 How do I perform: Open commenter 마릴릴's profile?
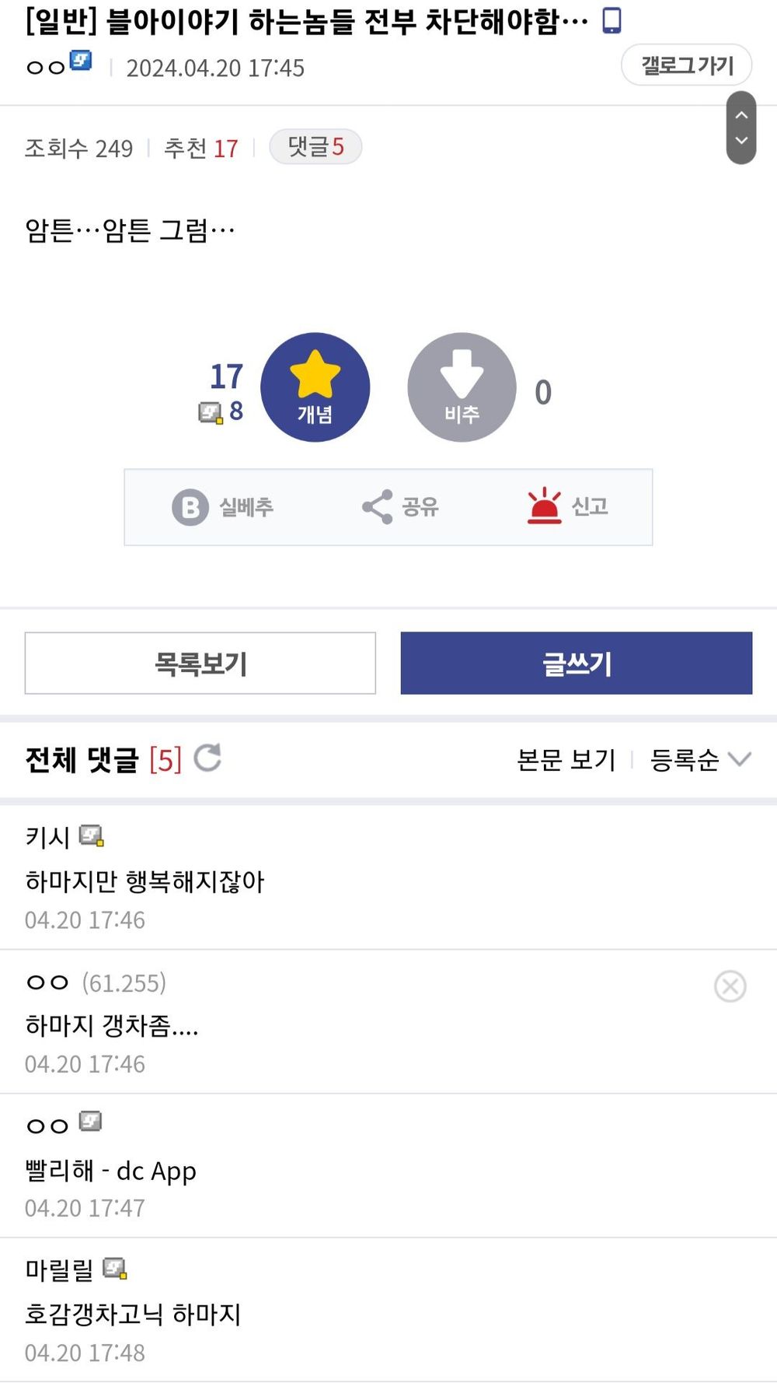click(59, 1270)
